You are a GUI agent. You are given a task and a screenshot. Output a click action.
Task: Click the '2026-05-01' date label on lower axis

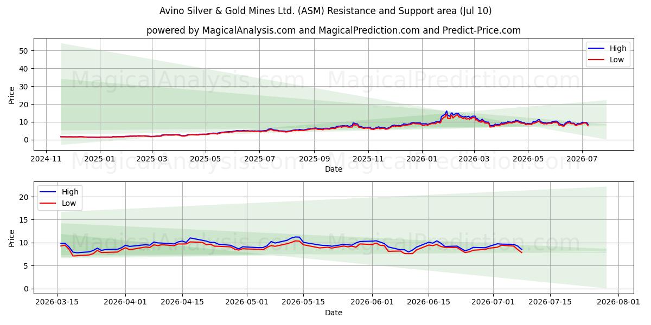[247, 302]
